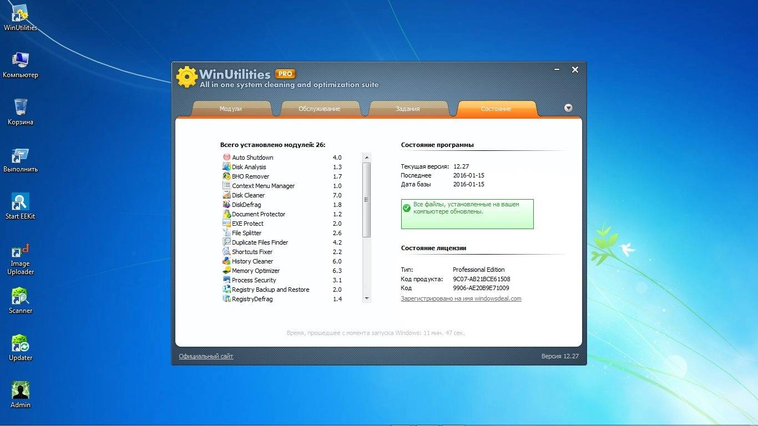The height and width of the screenshot is (426, 758).
Task: Switch to the Модули tab
Action: 231,109
